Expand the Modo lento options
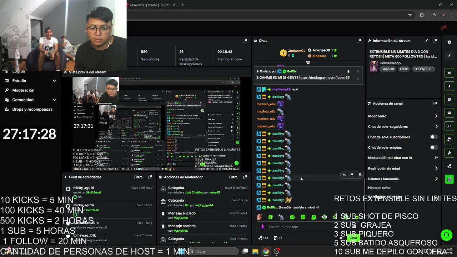This screenshot has height=257, width=457. pyautogui.click(x=436, y=116)
